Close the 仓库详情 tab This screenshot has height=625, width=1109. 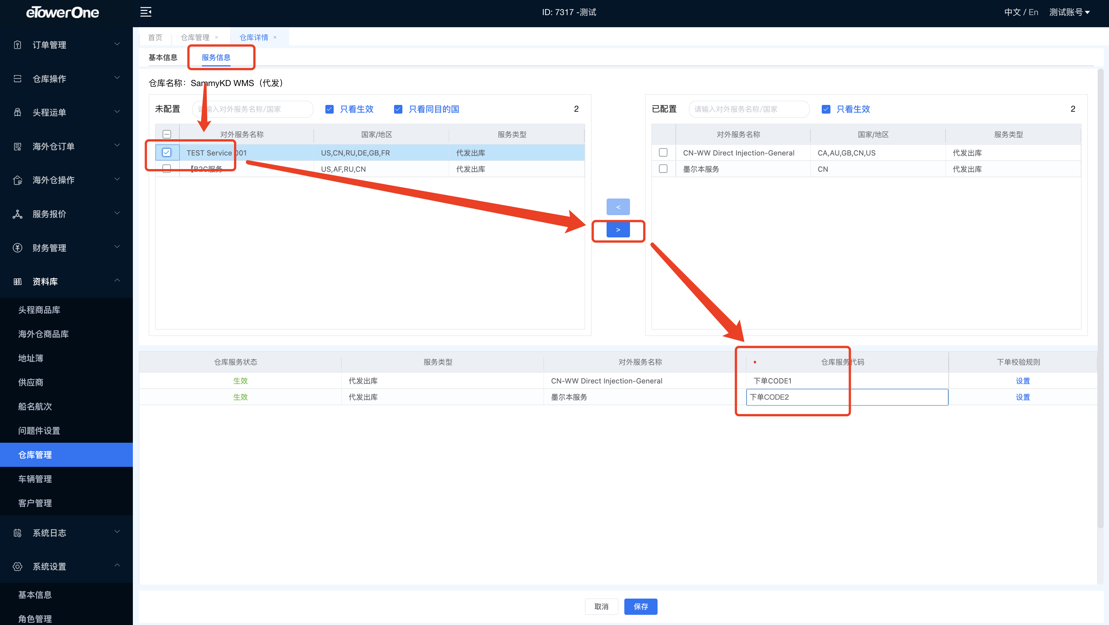tap(275, 37)
